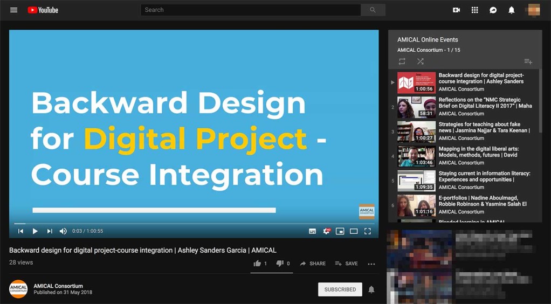551x304 pixels.
Task: Open the hamburger guide menu
Action: 14,10
